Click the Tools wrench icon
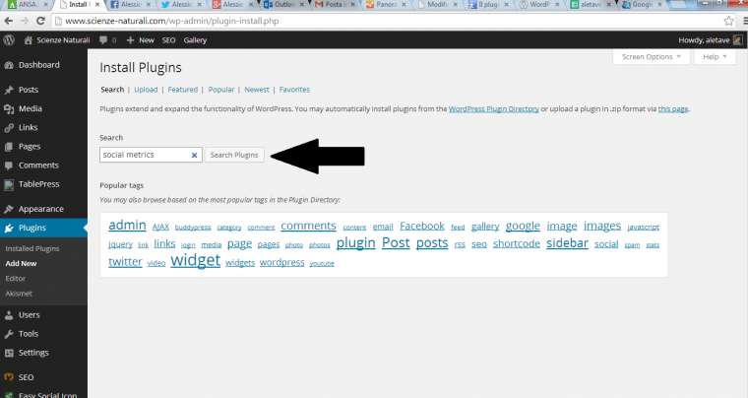The height and width of the screenshot is (398, 748). (x=9, y=334)
